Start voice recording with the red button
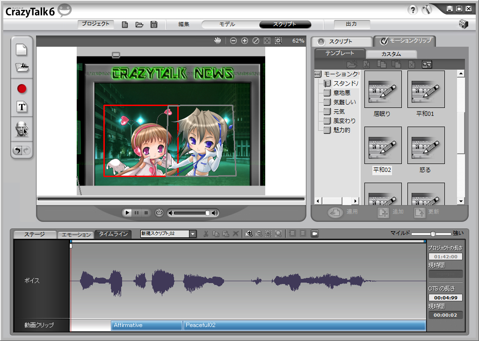479x341 pixels. [22, 89]
